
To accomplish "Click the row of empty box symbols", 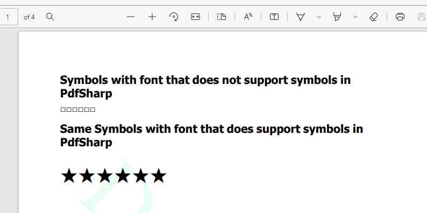I will click(x=77, y=110).
